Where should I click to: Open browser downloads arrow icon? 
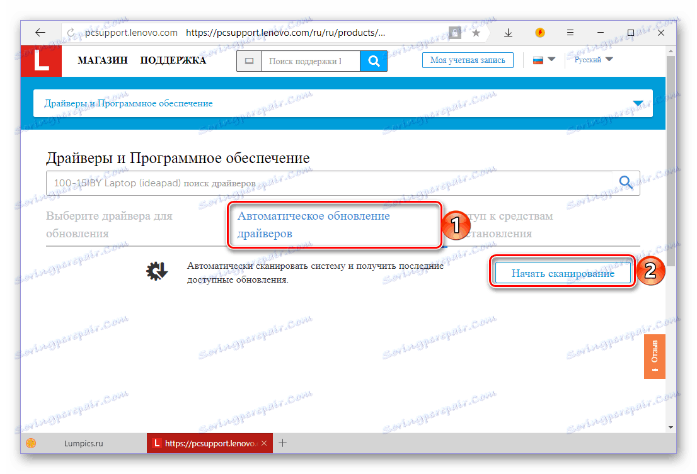[508, 32]
